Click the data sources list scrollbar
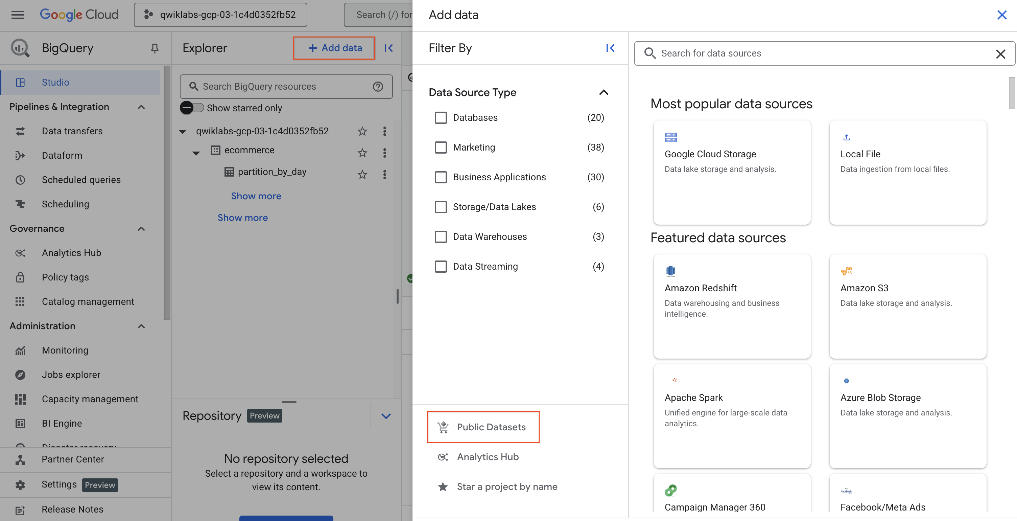Viewport: 1017px width, 521px height. pyautogui.click(x=1012, y=93)
